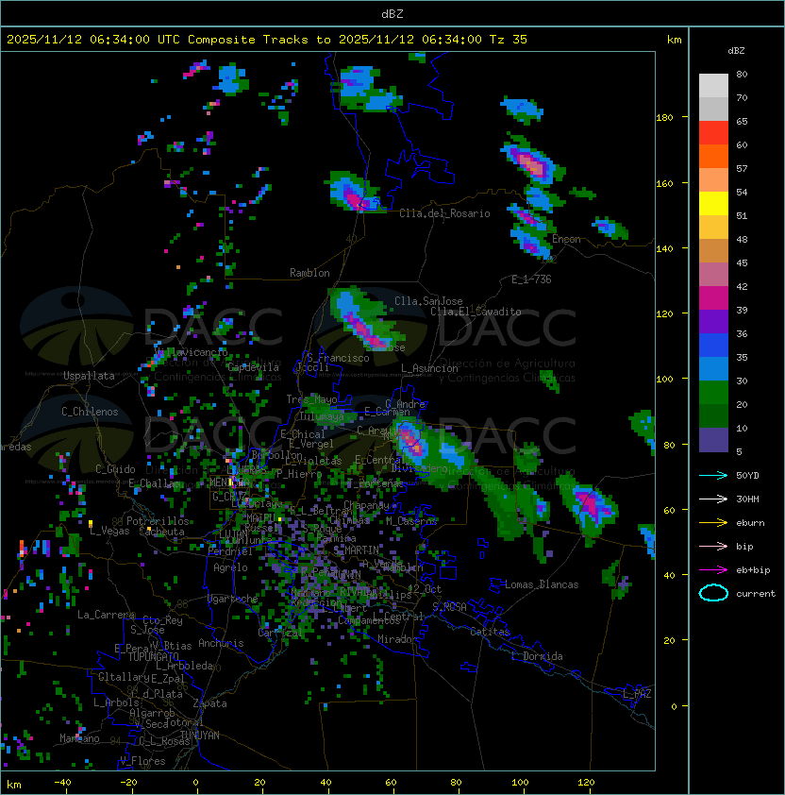Pick the slate purple bottom swatch in scale
The image size is (785, 795).
[x=713, y=440]
